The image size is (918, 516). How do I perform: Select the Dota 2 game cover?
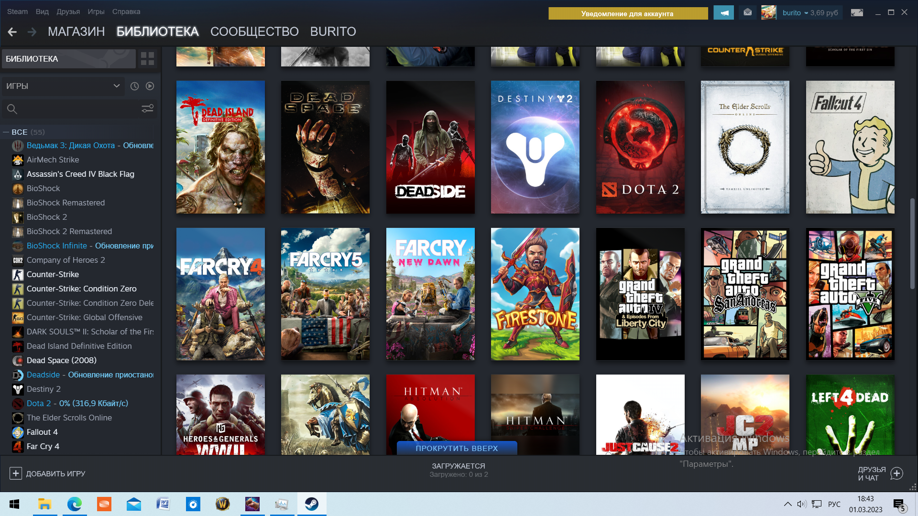coord(640,147)
